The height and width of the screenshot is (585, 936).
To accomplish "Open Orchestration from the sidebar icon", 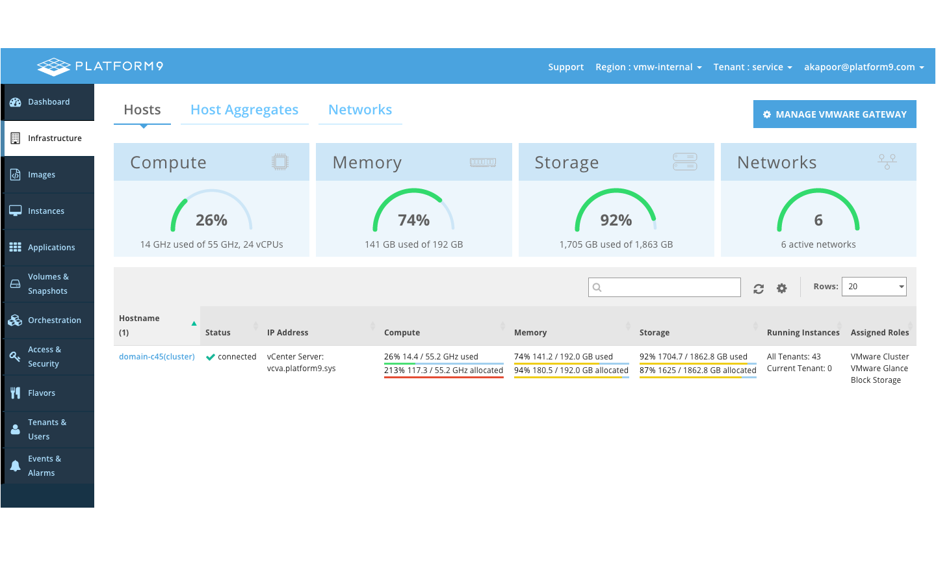I will click(x=16, y=320).
